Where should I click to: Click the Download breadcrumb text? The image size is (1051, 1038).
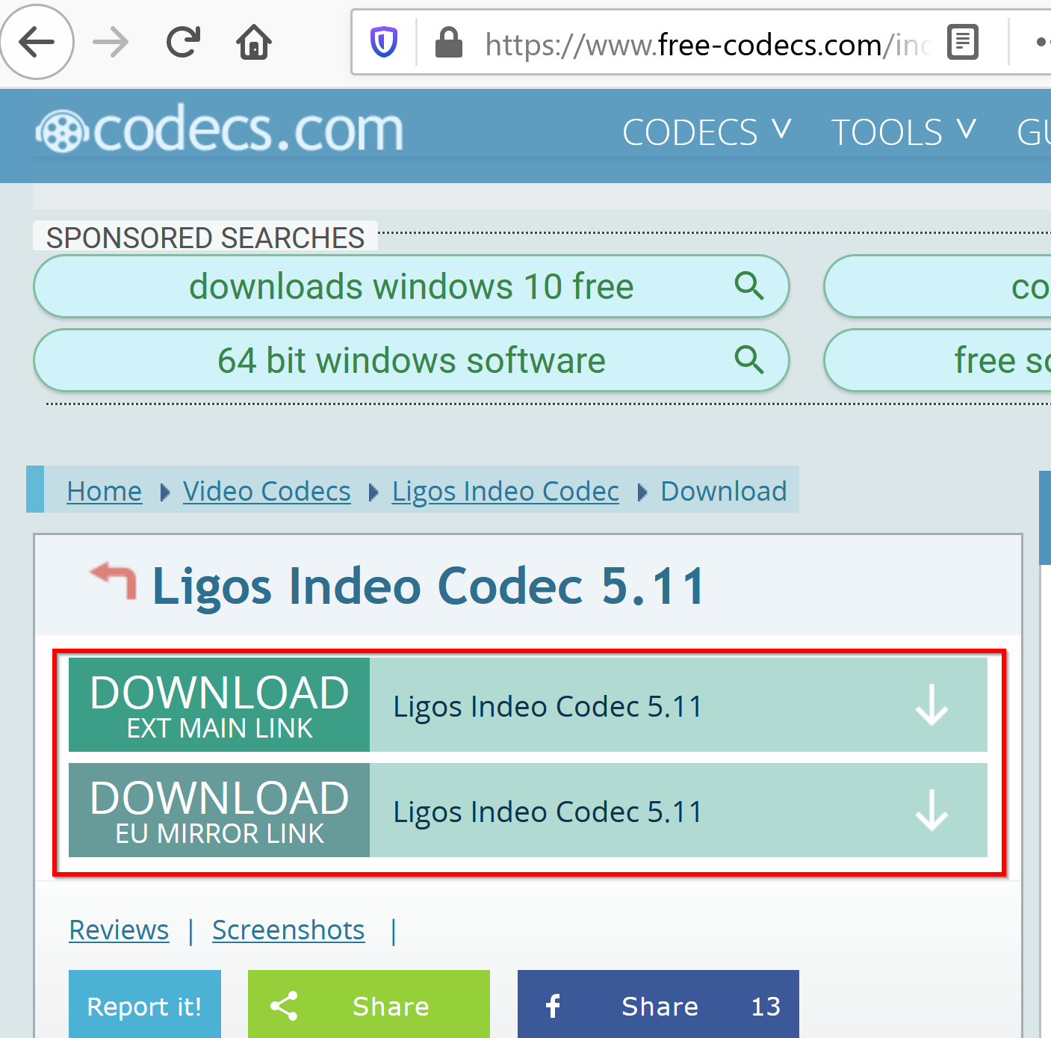tap(724, 491)
